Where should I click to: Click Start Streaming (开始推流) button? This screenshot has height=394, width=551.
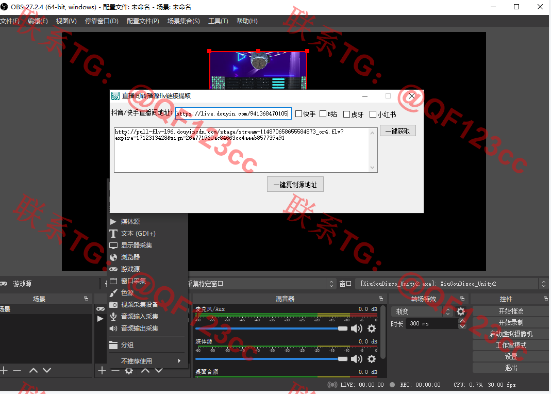click(511, 311)
